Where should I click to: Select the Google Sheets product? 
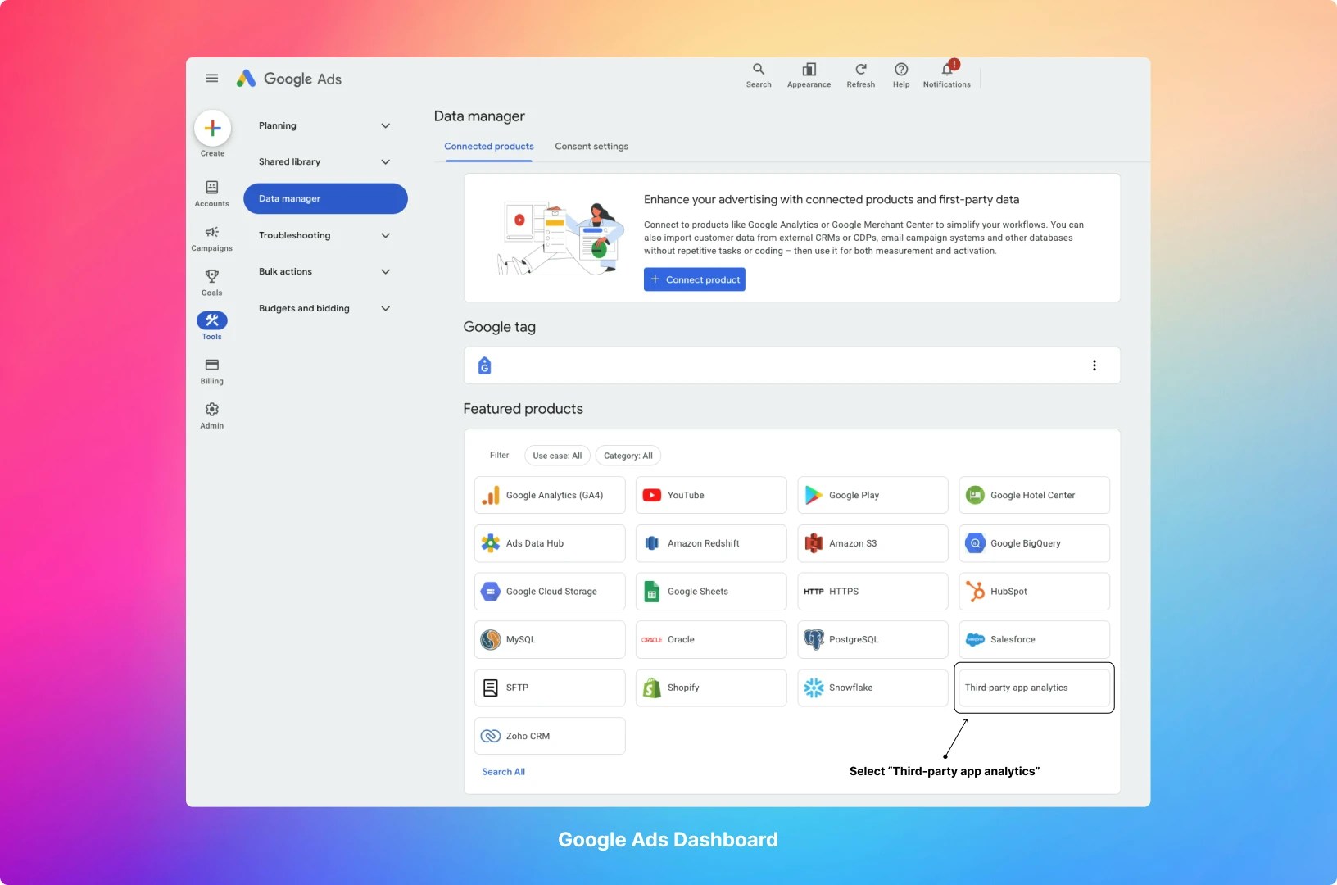711,592
